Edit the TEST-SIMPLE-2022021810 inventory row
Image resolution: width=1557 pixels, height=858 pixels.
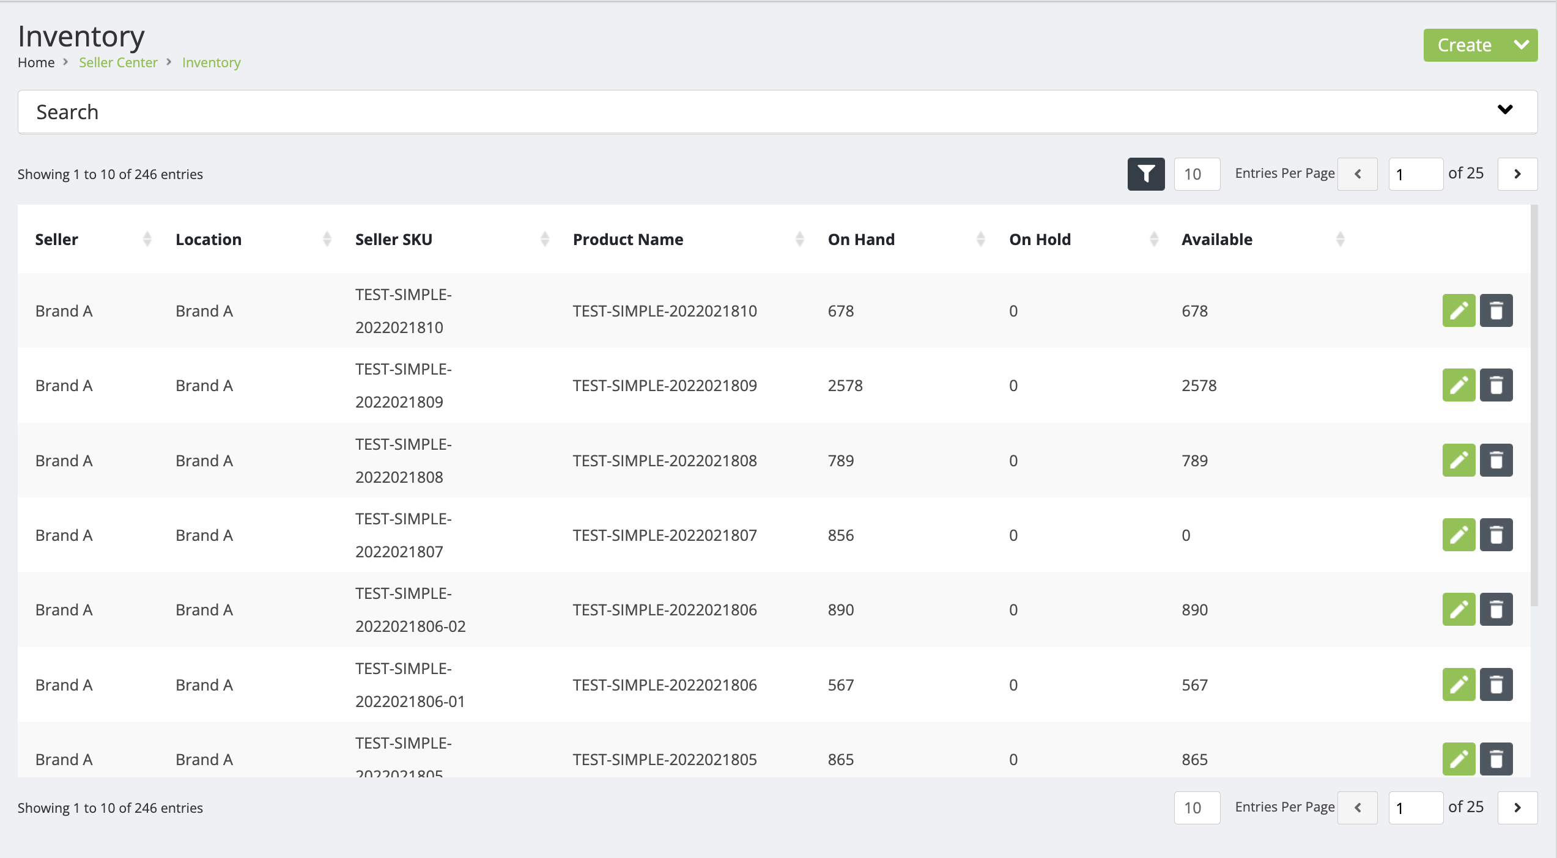[x=1459, y=310]
